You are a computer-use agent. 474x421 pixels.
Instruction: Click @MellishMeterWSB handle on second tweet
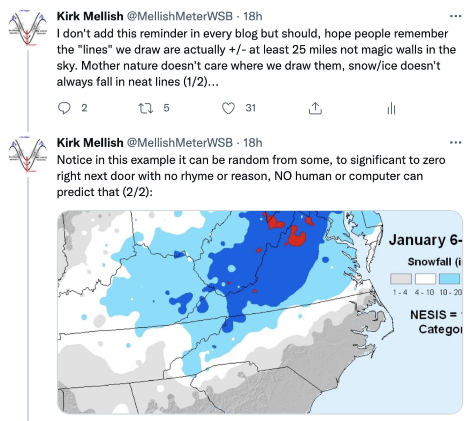tap(180, 142)
